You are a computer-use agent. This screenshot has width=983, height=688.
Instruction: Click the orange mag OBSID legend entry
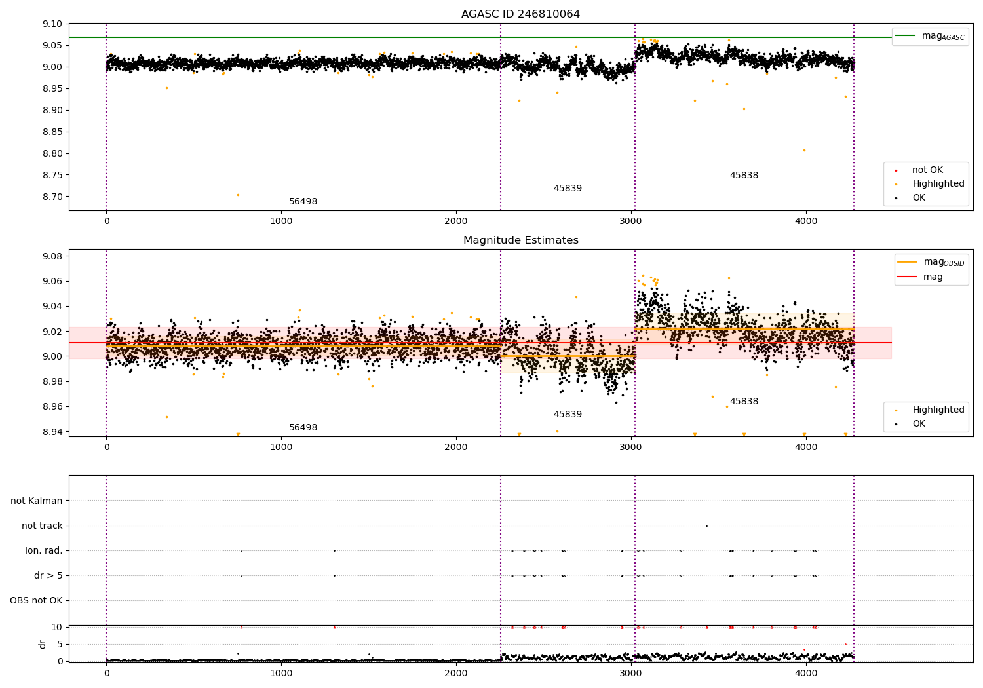tap(931, 262)
